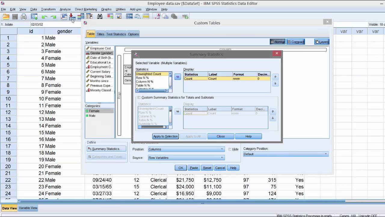Open the Source dropdown showing Row Variables
This screenshot has width=385, height=217.
point(186,158)
